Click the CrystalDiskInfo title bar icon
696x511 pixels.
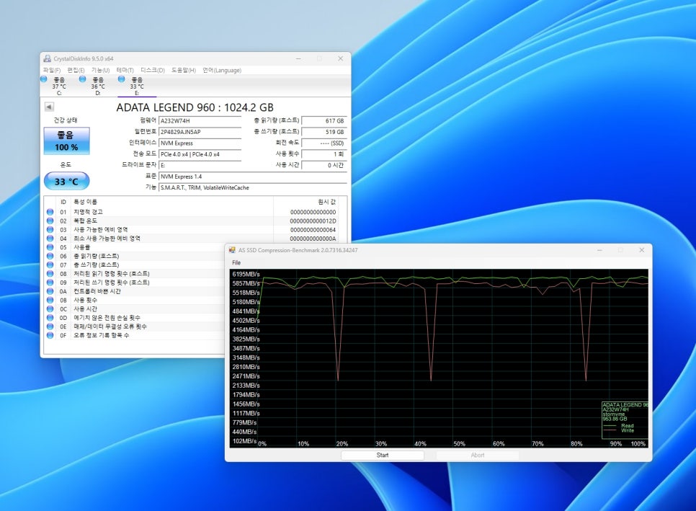(x=48, y=58)
